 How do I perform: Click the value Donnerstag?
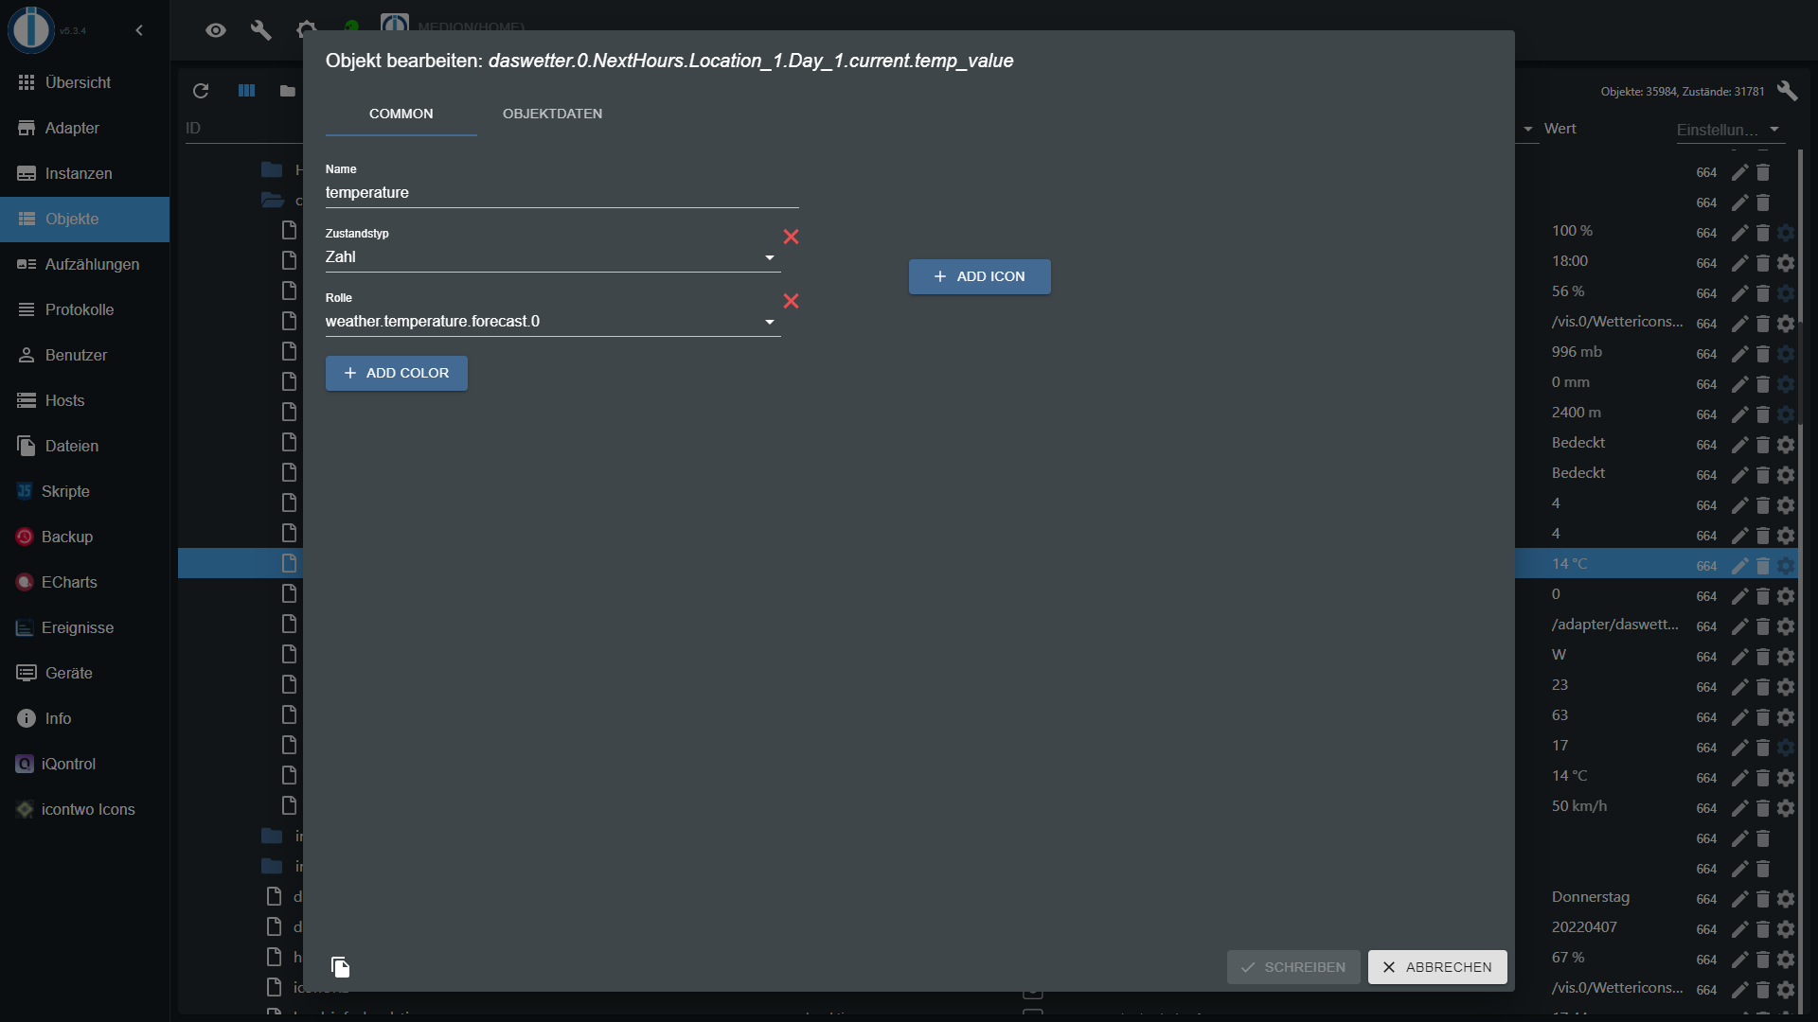1591,897
